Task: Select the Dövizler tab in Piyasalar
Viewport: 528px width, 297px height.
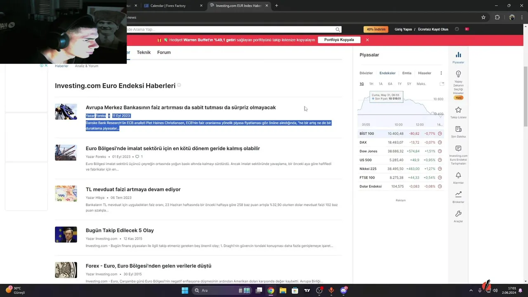Action: coord(366,73)
